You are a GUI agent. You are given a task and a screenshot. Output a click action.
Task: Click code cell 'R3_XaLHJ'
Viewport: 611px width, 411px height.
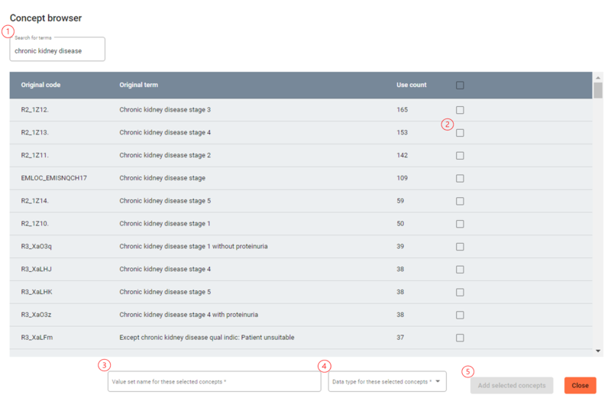point(36,269)
